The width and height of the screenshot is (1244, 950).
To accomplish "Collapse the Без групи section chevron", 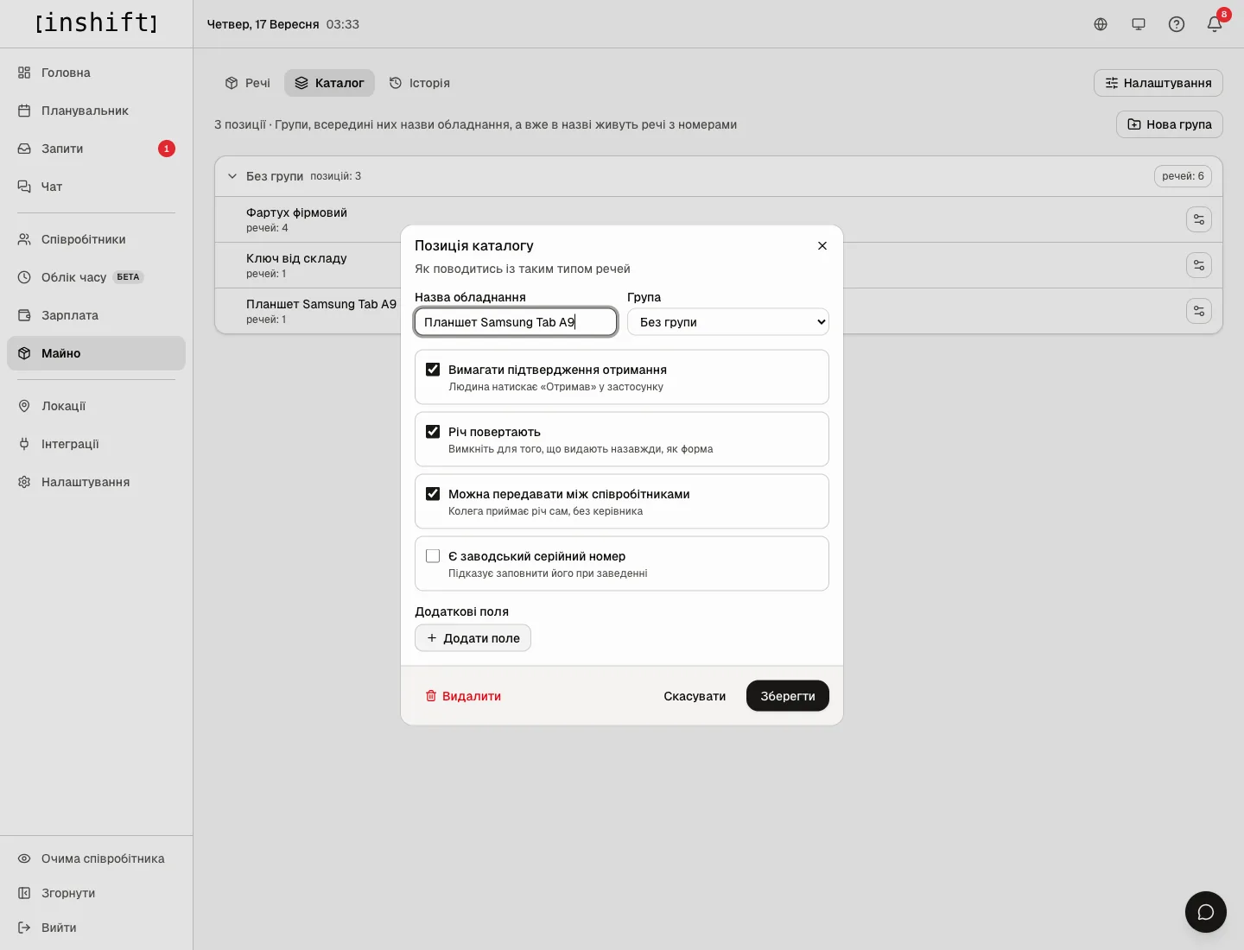I will 232,176.
